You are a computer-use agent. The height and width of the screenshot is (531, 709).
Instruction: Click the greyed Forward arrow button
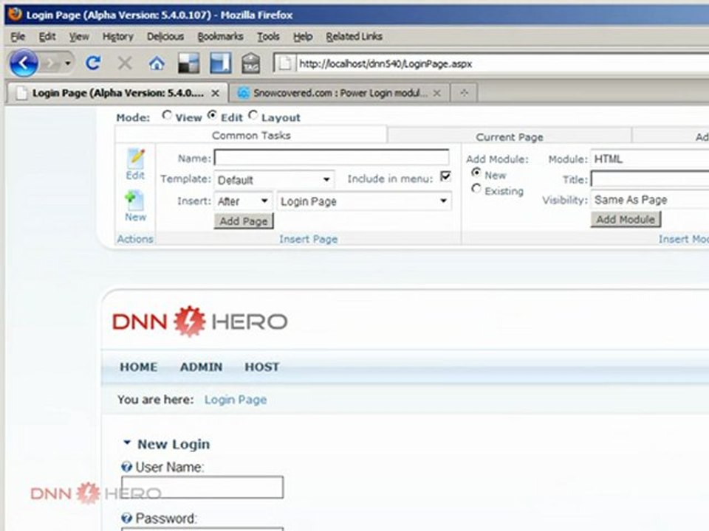pos(51,63)
